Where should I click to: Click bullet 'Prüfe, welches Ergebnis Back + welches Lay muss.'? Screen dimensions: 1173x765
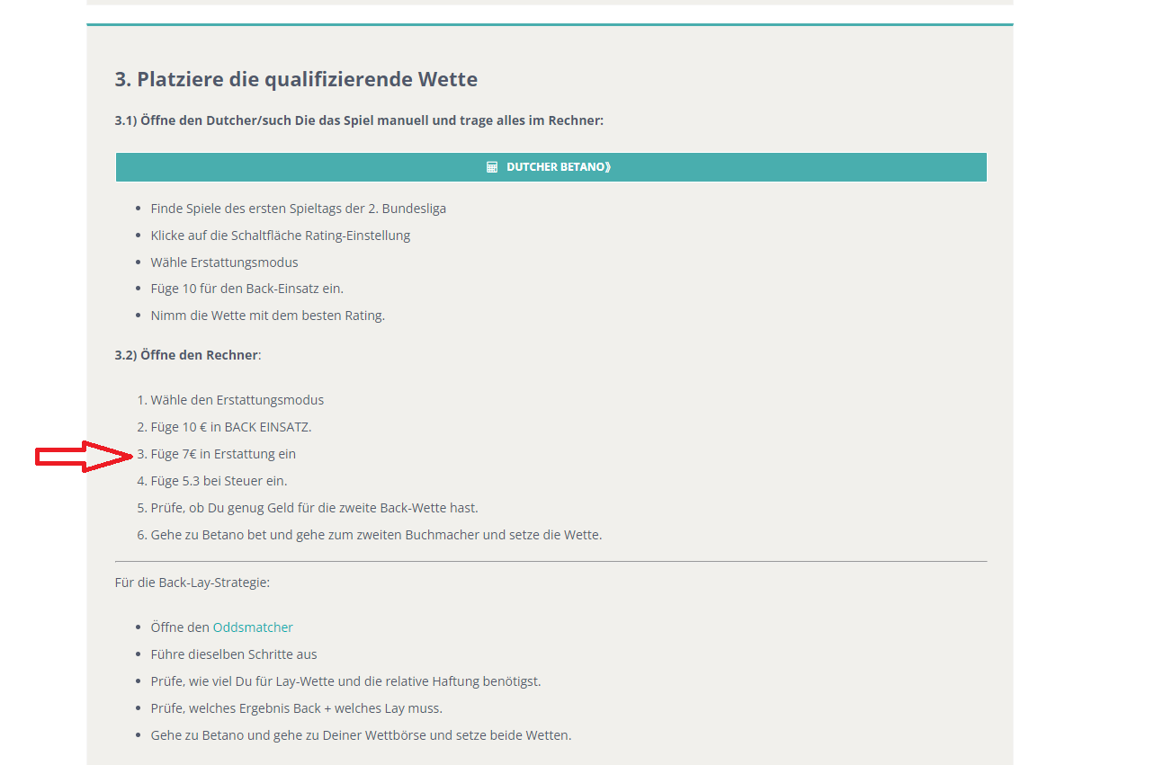[x=297, y=708]
